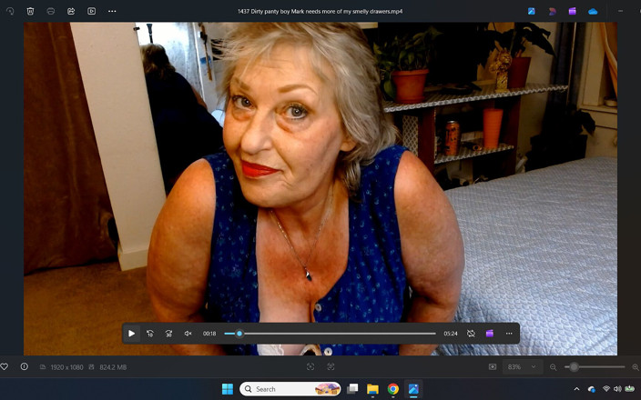
Task: Delete this video with the trash icon
Action: point(30,11)
